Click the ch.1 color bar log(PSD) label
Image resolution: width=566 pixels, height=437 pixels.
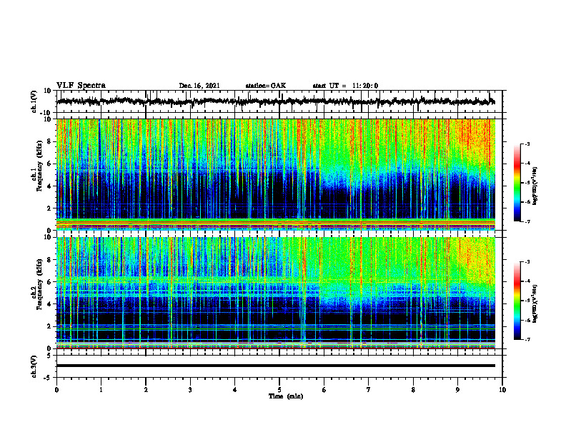click(x=535, y=186)
